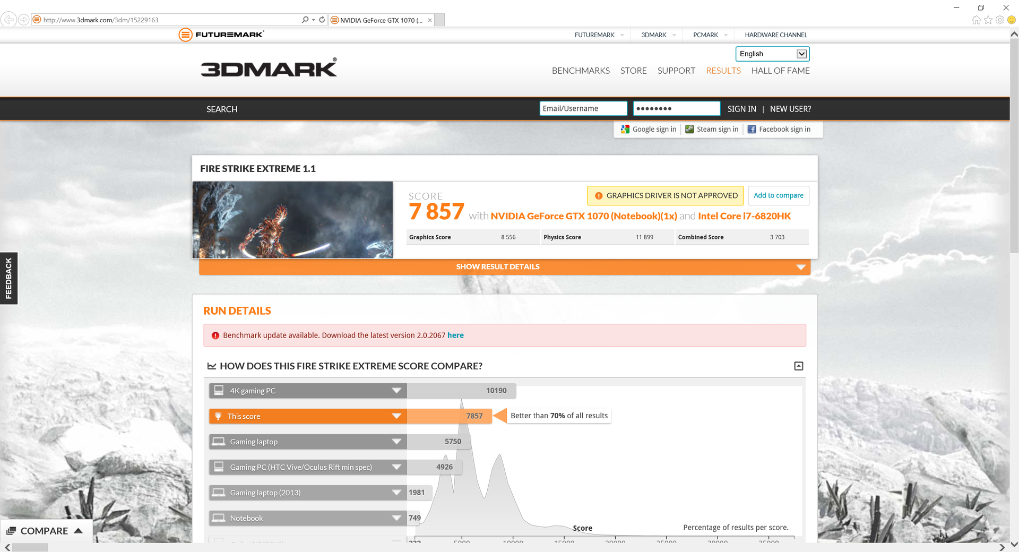The width and height of the screenshot is (1019, 552).
Task: Open the FEEDBACK side tab
Action: pos(8,278)
